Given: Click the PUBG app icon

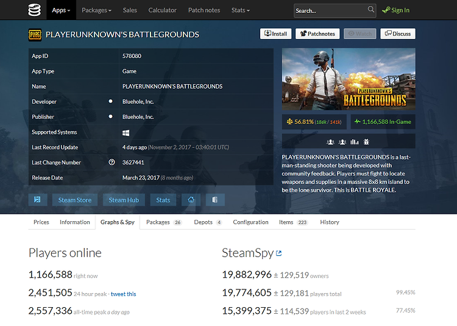Looking at the screenshot, I should point(35,35).
